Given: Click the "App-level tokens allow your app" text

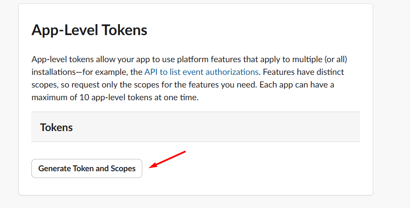Looking at the screenshot, I should point(83,59).
